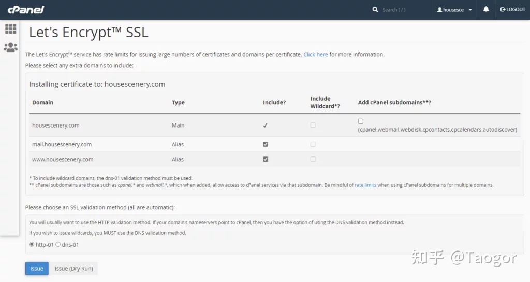This screenshot has width=530, height=282.
Task: Click the 'Click here' rate limits link
Action: tap(316, 54)
